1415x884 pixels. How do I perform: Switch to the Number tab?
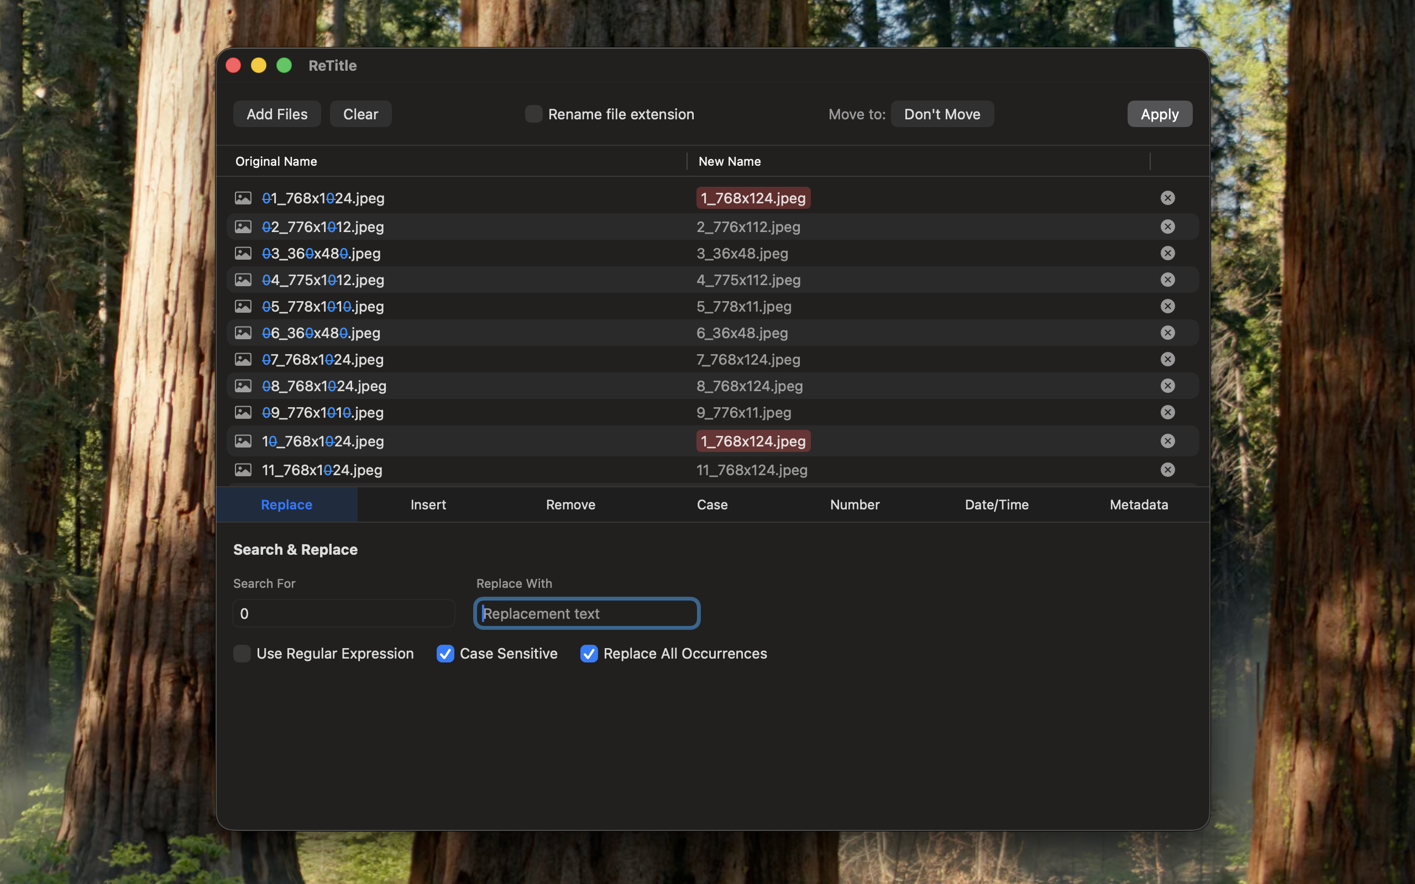[855, 504]
